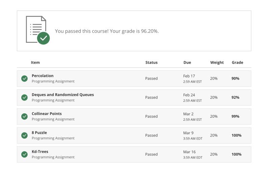
Task: Open the Percolation assignment
Action: pos(43,76)
